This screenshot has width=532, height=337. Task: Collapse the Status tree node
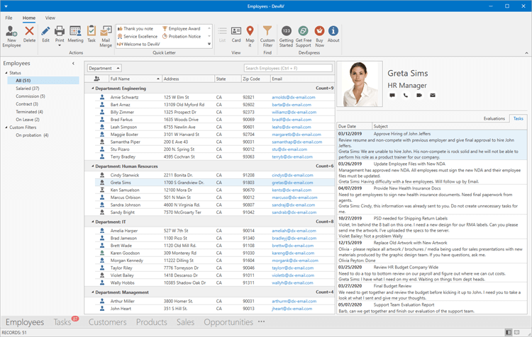(x=6, y=73)
